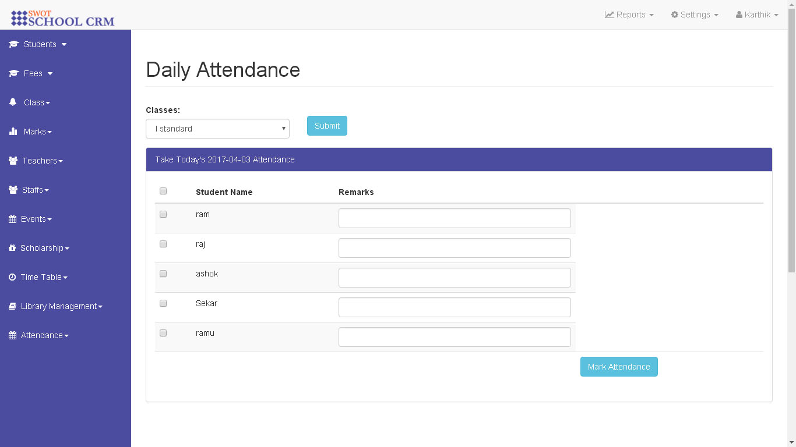Image resolution: width=796 pixels, height=447 pixels.
Task: Check the attendance box for ram
Action: pos(163,214)
